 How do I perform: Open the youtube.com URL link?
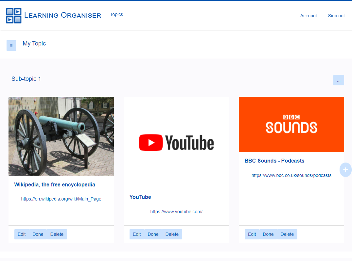(176, 212)
